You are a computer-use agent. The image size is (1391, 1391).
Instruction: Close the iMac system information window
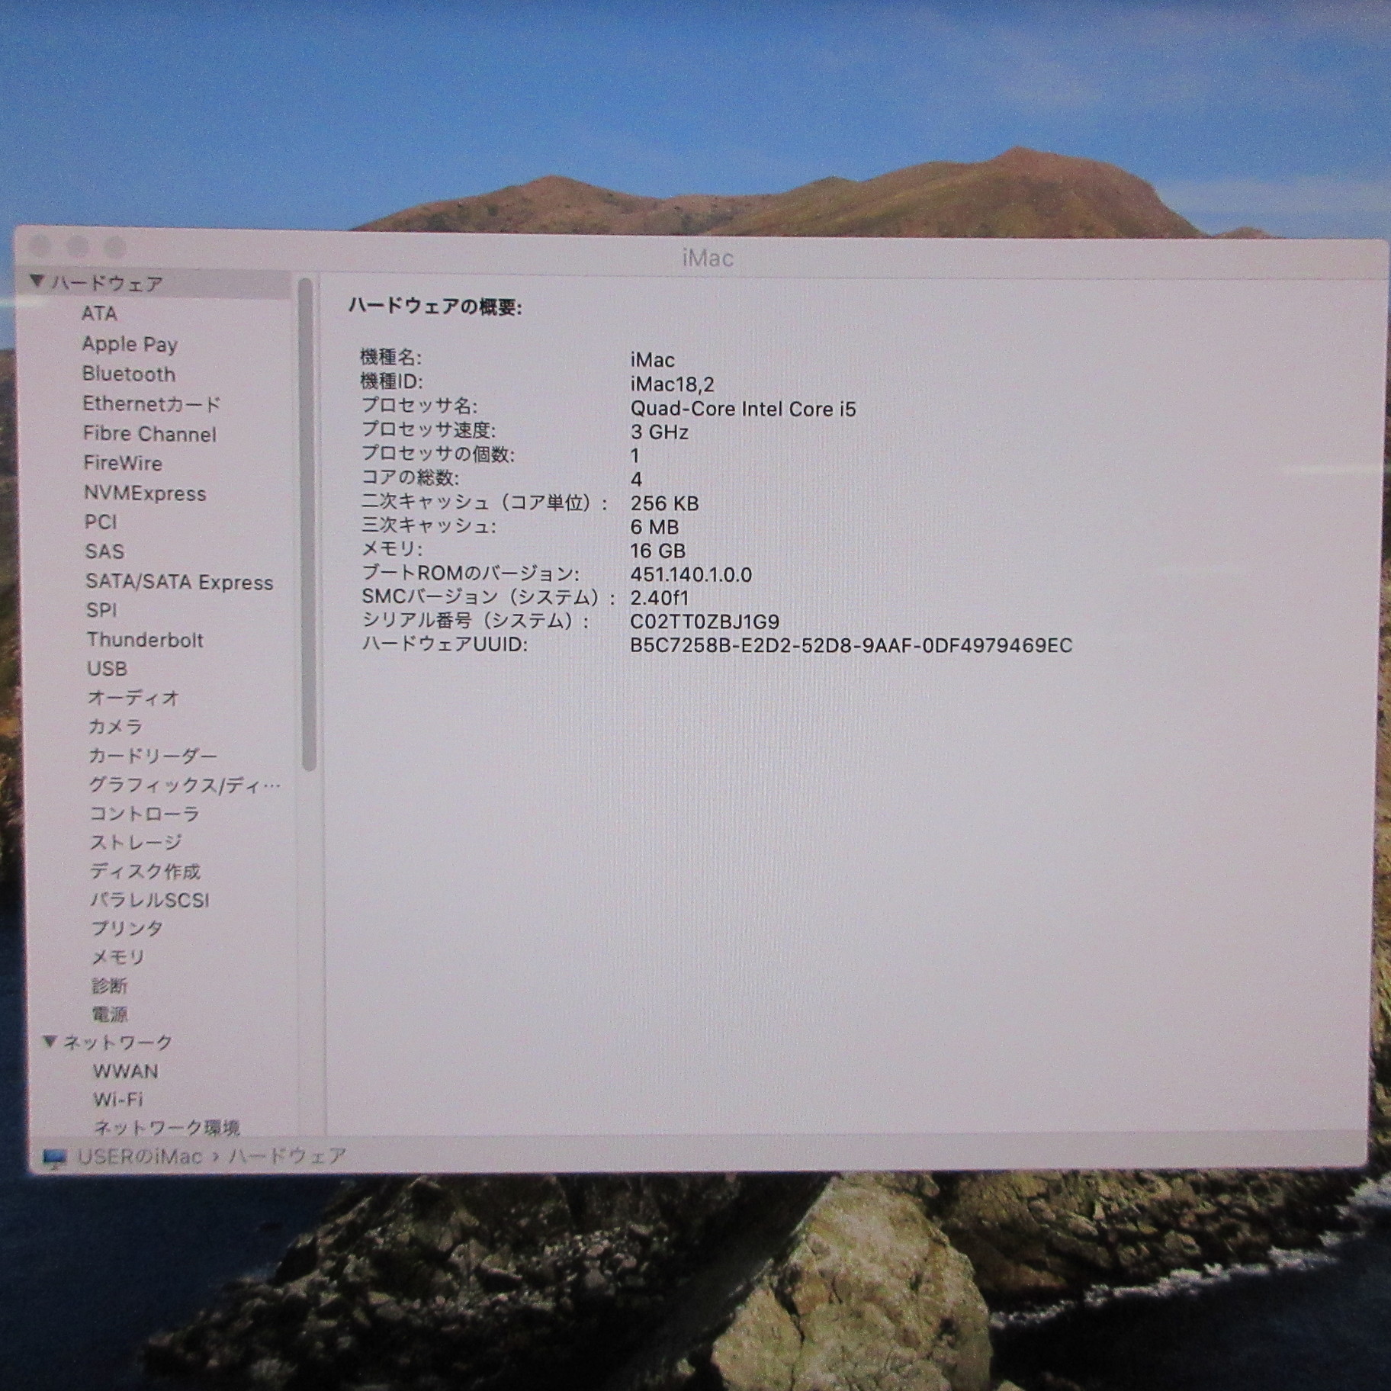(x=40, y=246)
